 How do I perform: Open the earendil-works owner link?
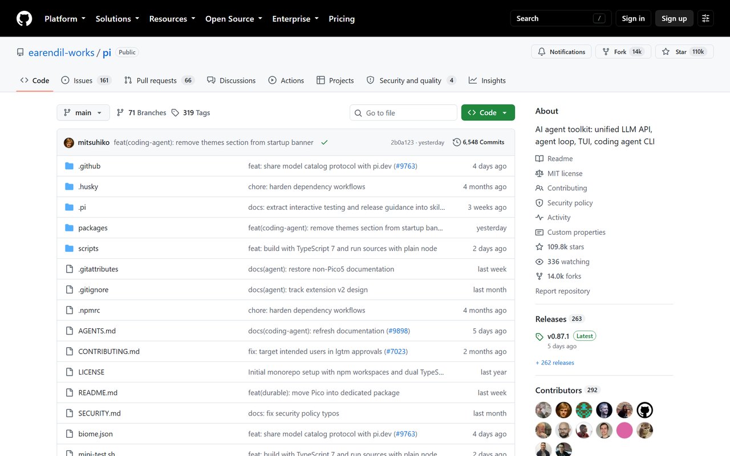pyautogui.click(x=62, y=52)
